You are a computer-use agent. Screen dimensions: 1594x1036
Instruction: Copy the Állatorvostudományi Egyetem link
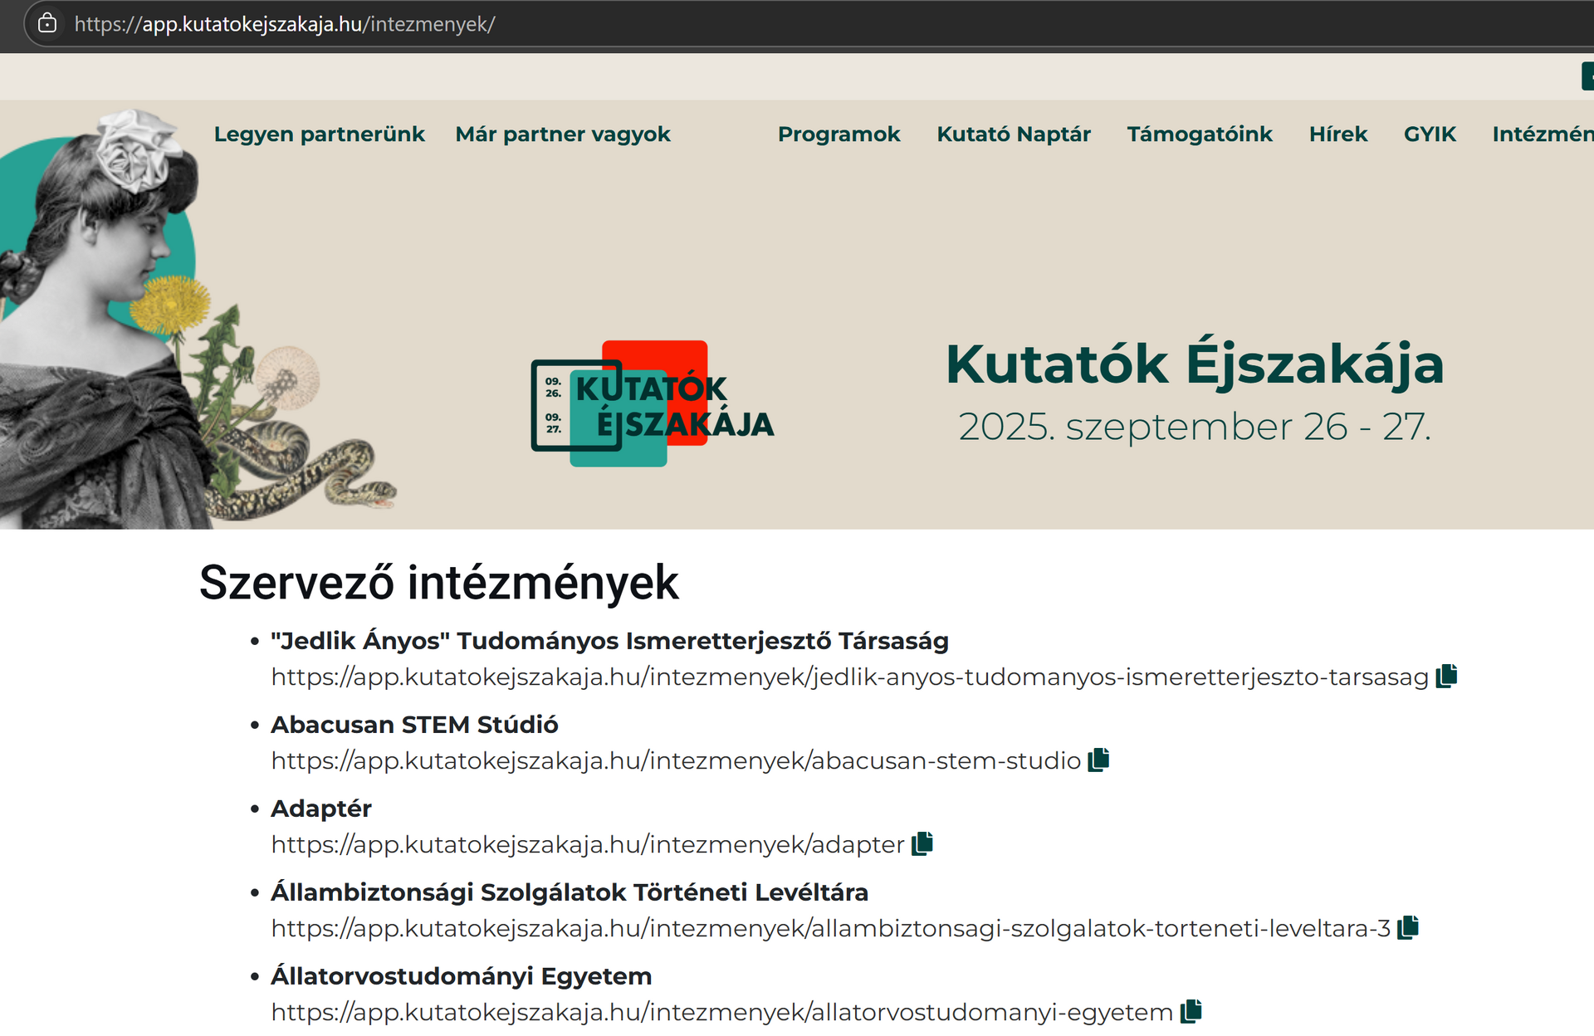[x=1191, y=1012]
